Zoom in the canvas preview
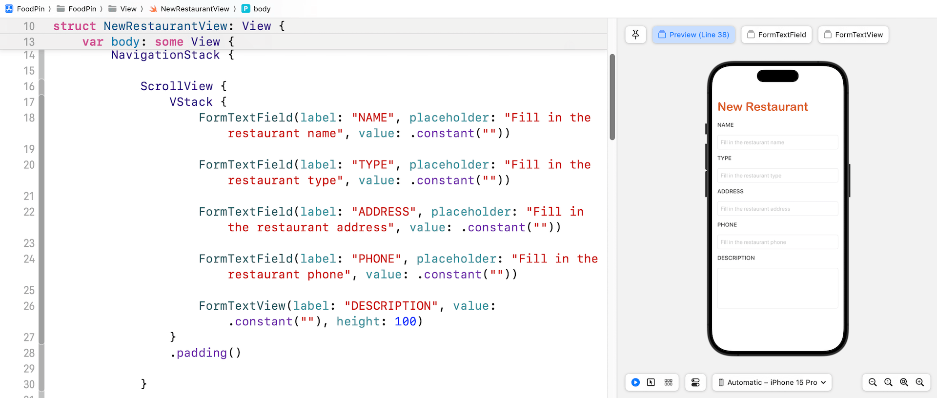The image size is (937, 398). pyautogui.click(x=920, y=382)
